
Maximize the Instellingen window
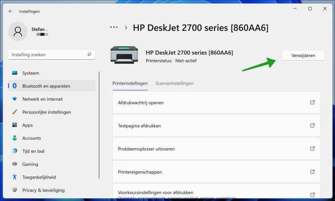point(310,9)
